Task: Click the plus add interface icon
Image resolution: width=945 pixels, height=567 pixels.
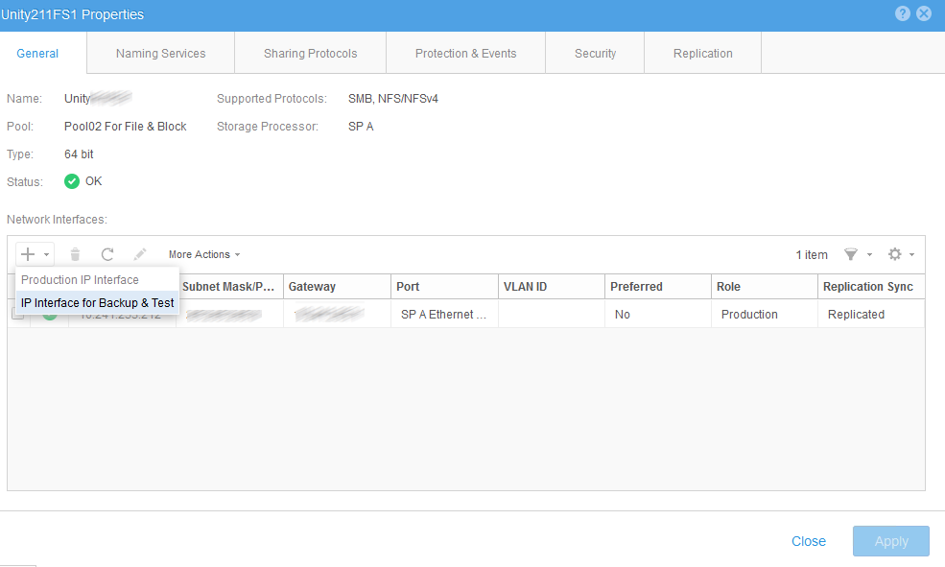Action: pyautogui.click(x=29, y=254)
